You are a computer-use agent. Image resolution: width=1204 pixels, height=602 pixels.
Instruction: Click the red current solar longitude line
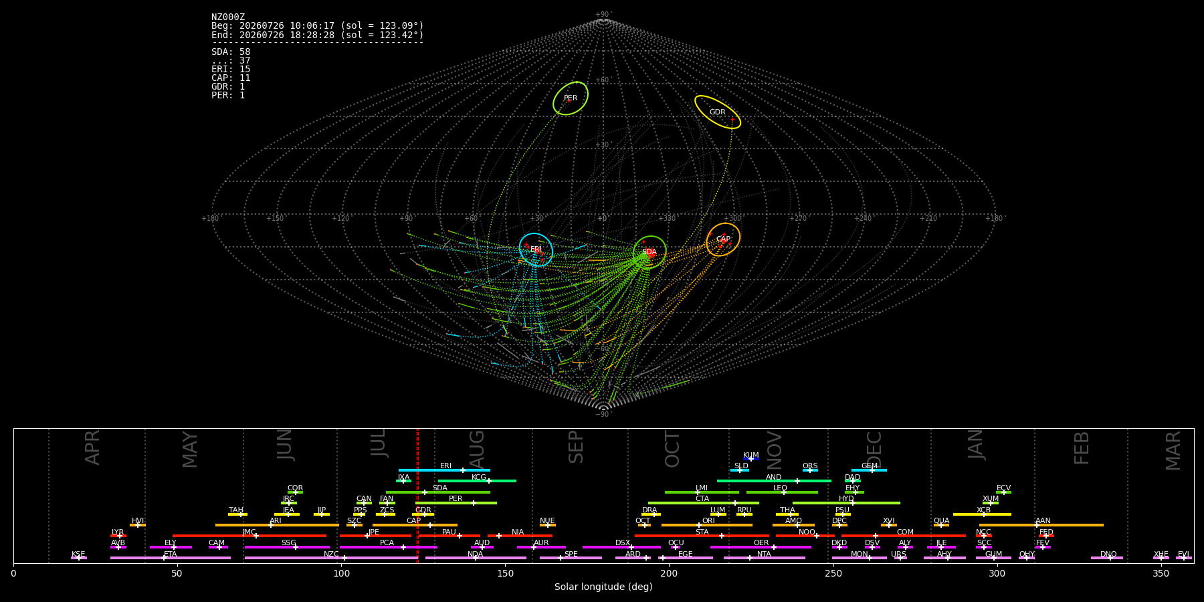[417, 495]
